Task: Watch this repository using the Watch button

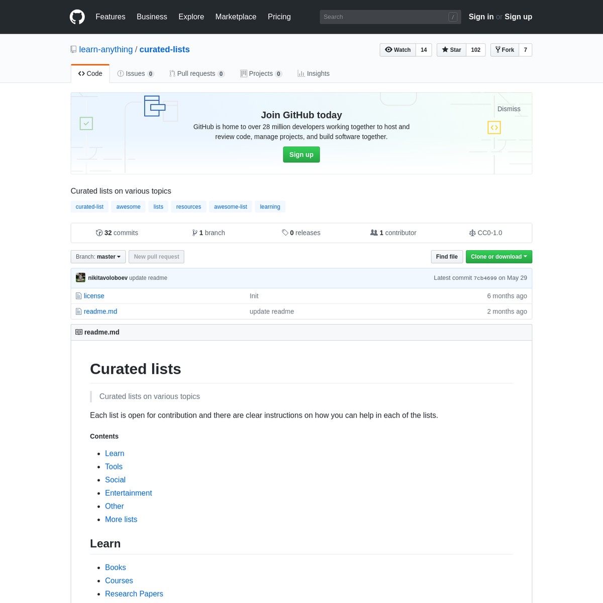Action: point(398,50)
